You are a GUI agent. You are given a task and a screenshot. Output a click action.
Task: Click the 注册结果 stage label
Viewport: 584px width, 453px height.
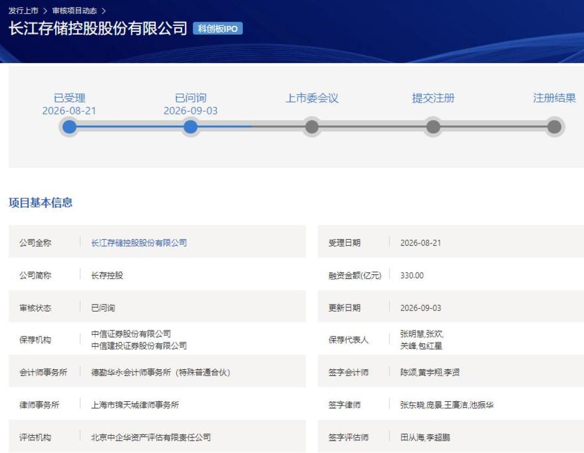pos(554,98)
